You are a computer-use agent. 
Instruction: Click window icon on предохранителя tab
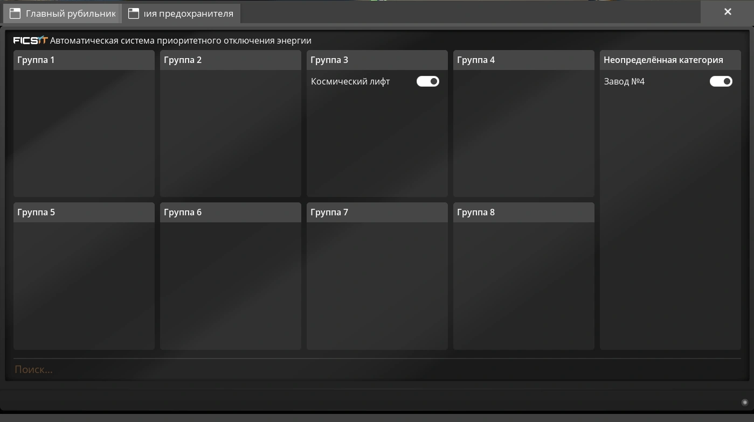click(x=134, y=13)
